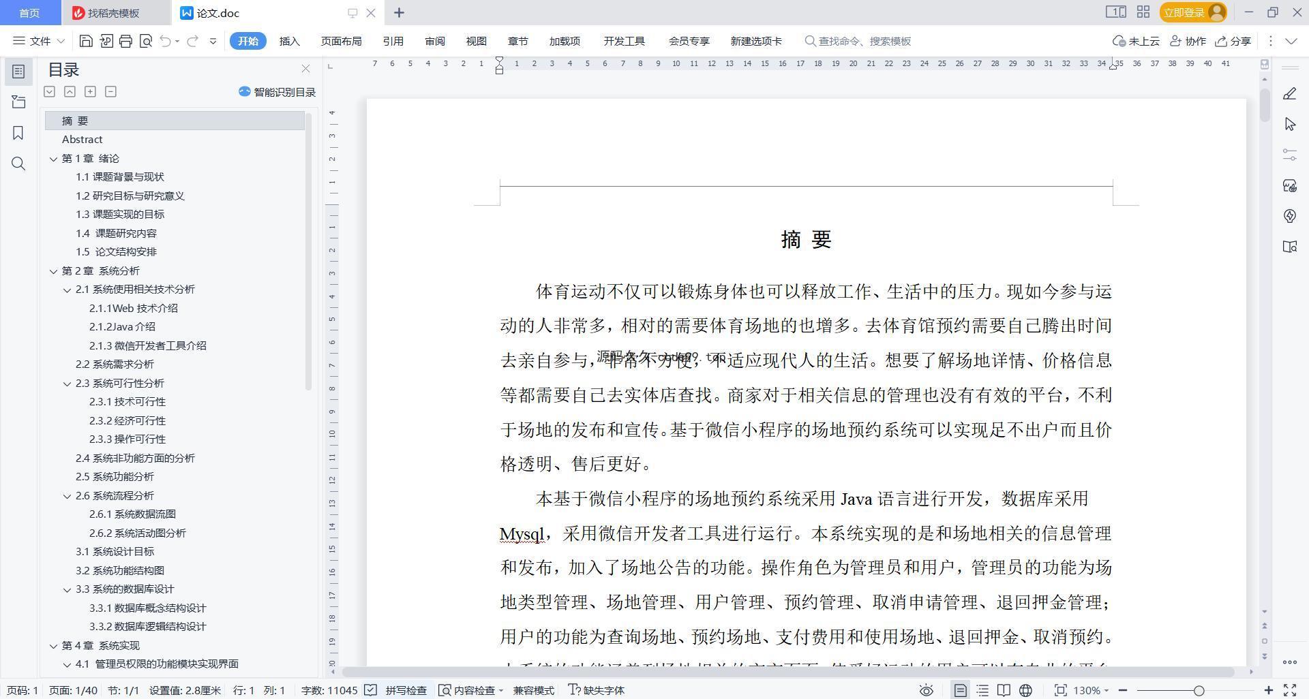The height and width of the screenshot is (699, 1309).
Task: Click the 分享 share button
Action: click(1233, 41)
